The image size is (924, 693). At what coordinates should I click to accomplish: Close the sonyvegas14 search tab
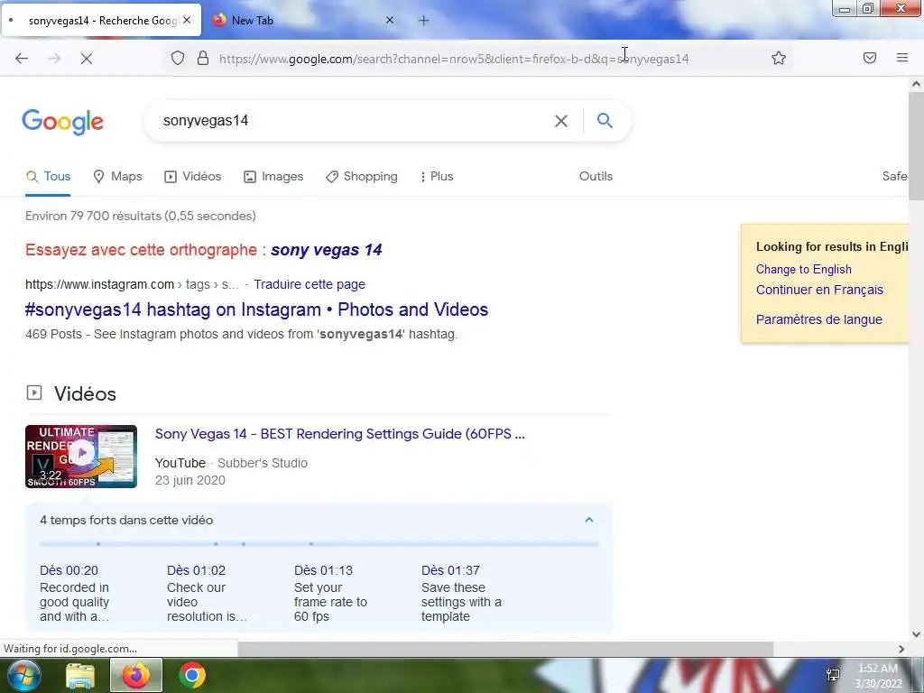click(x=187, y=20)
